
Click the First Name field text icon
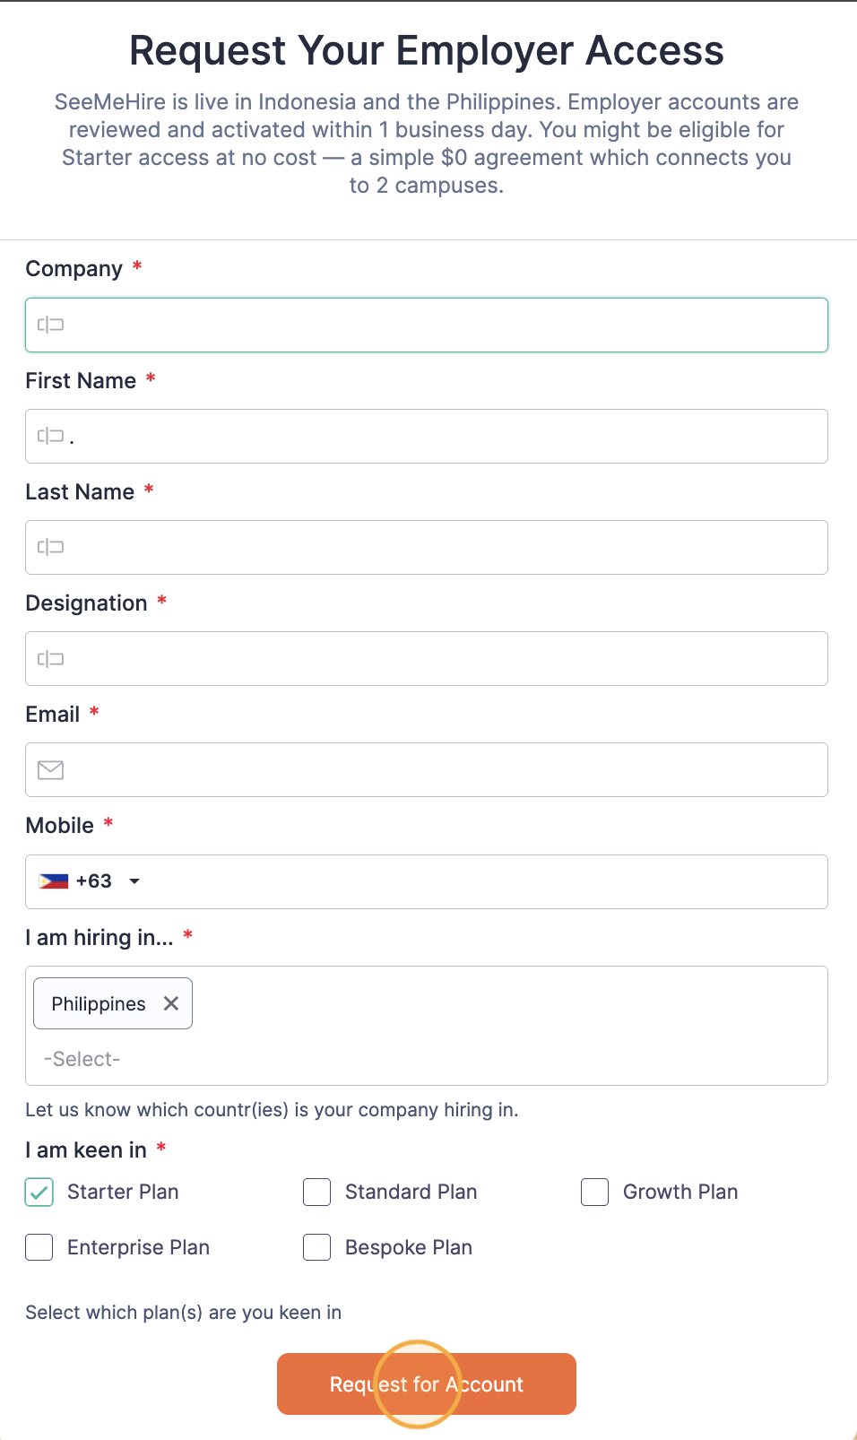click(x=50, y=436)
